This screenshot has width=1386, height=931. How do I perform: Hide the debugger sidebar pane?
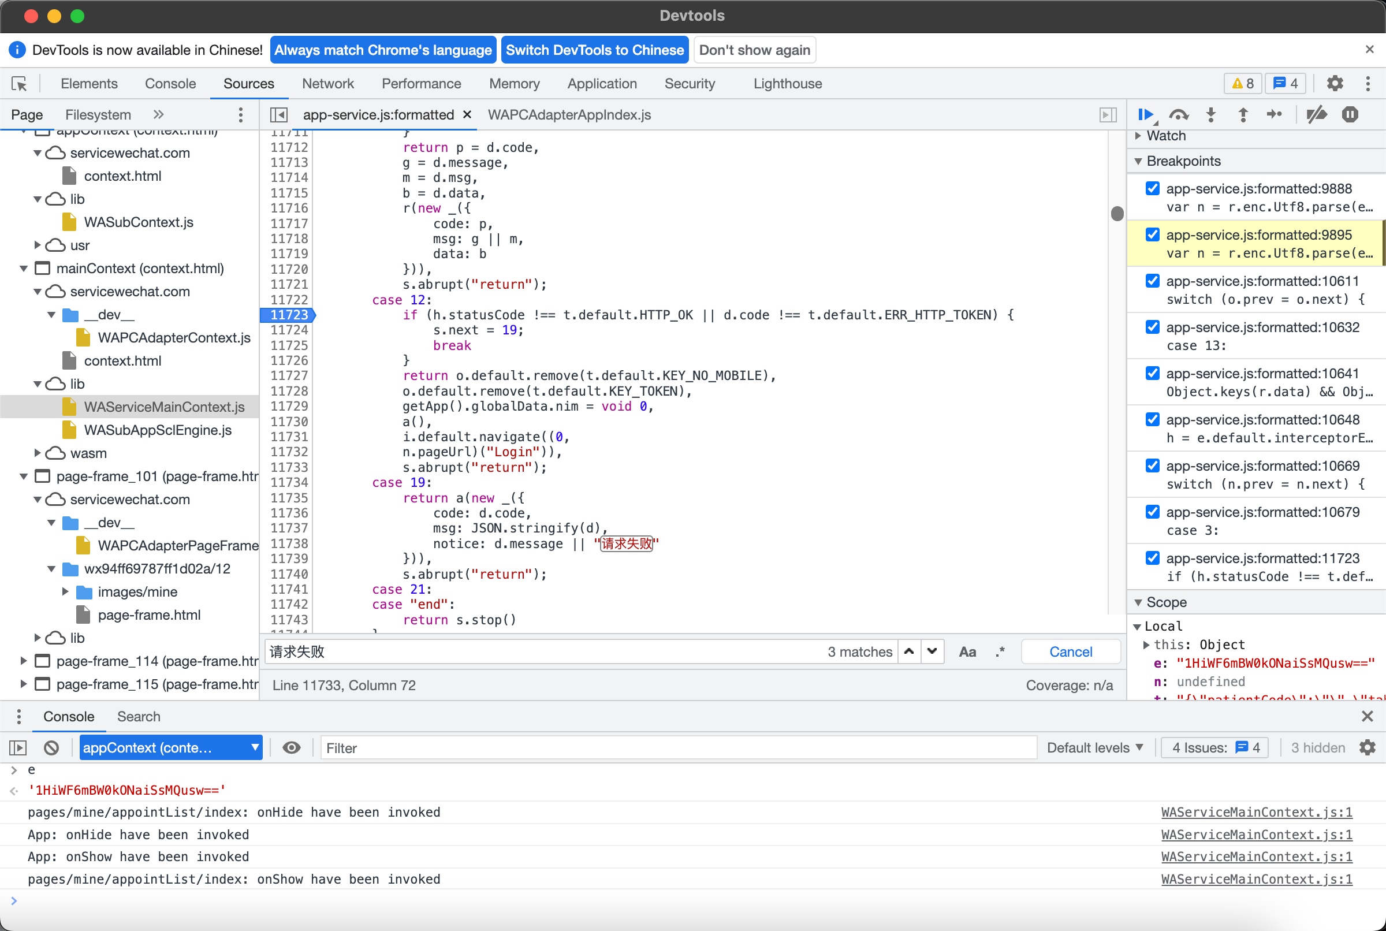click(1108, 114)
